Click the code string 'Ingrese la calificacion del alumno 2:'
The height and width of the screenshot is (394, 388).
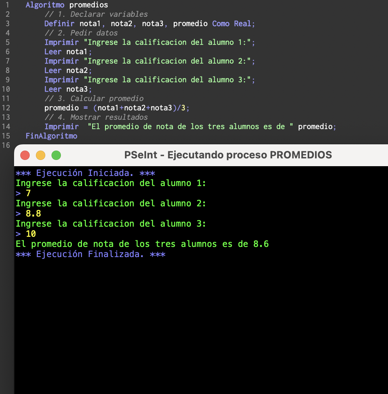click(x=167, y=61)
